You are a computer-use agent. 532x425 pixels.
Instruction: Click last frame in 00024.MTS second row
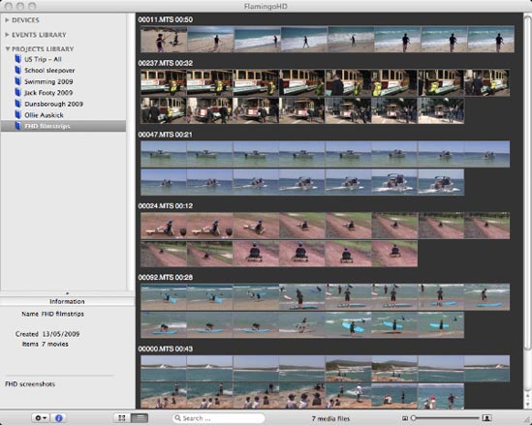tap(394, 254)
